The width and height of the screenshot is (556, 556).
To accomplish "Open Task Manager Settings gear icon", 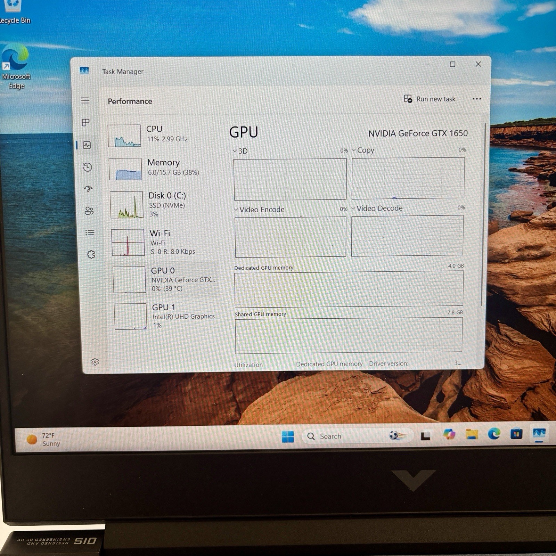I will pos(95,362).
